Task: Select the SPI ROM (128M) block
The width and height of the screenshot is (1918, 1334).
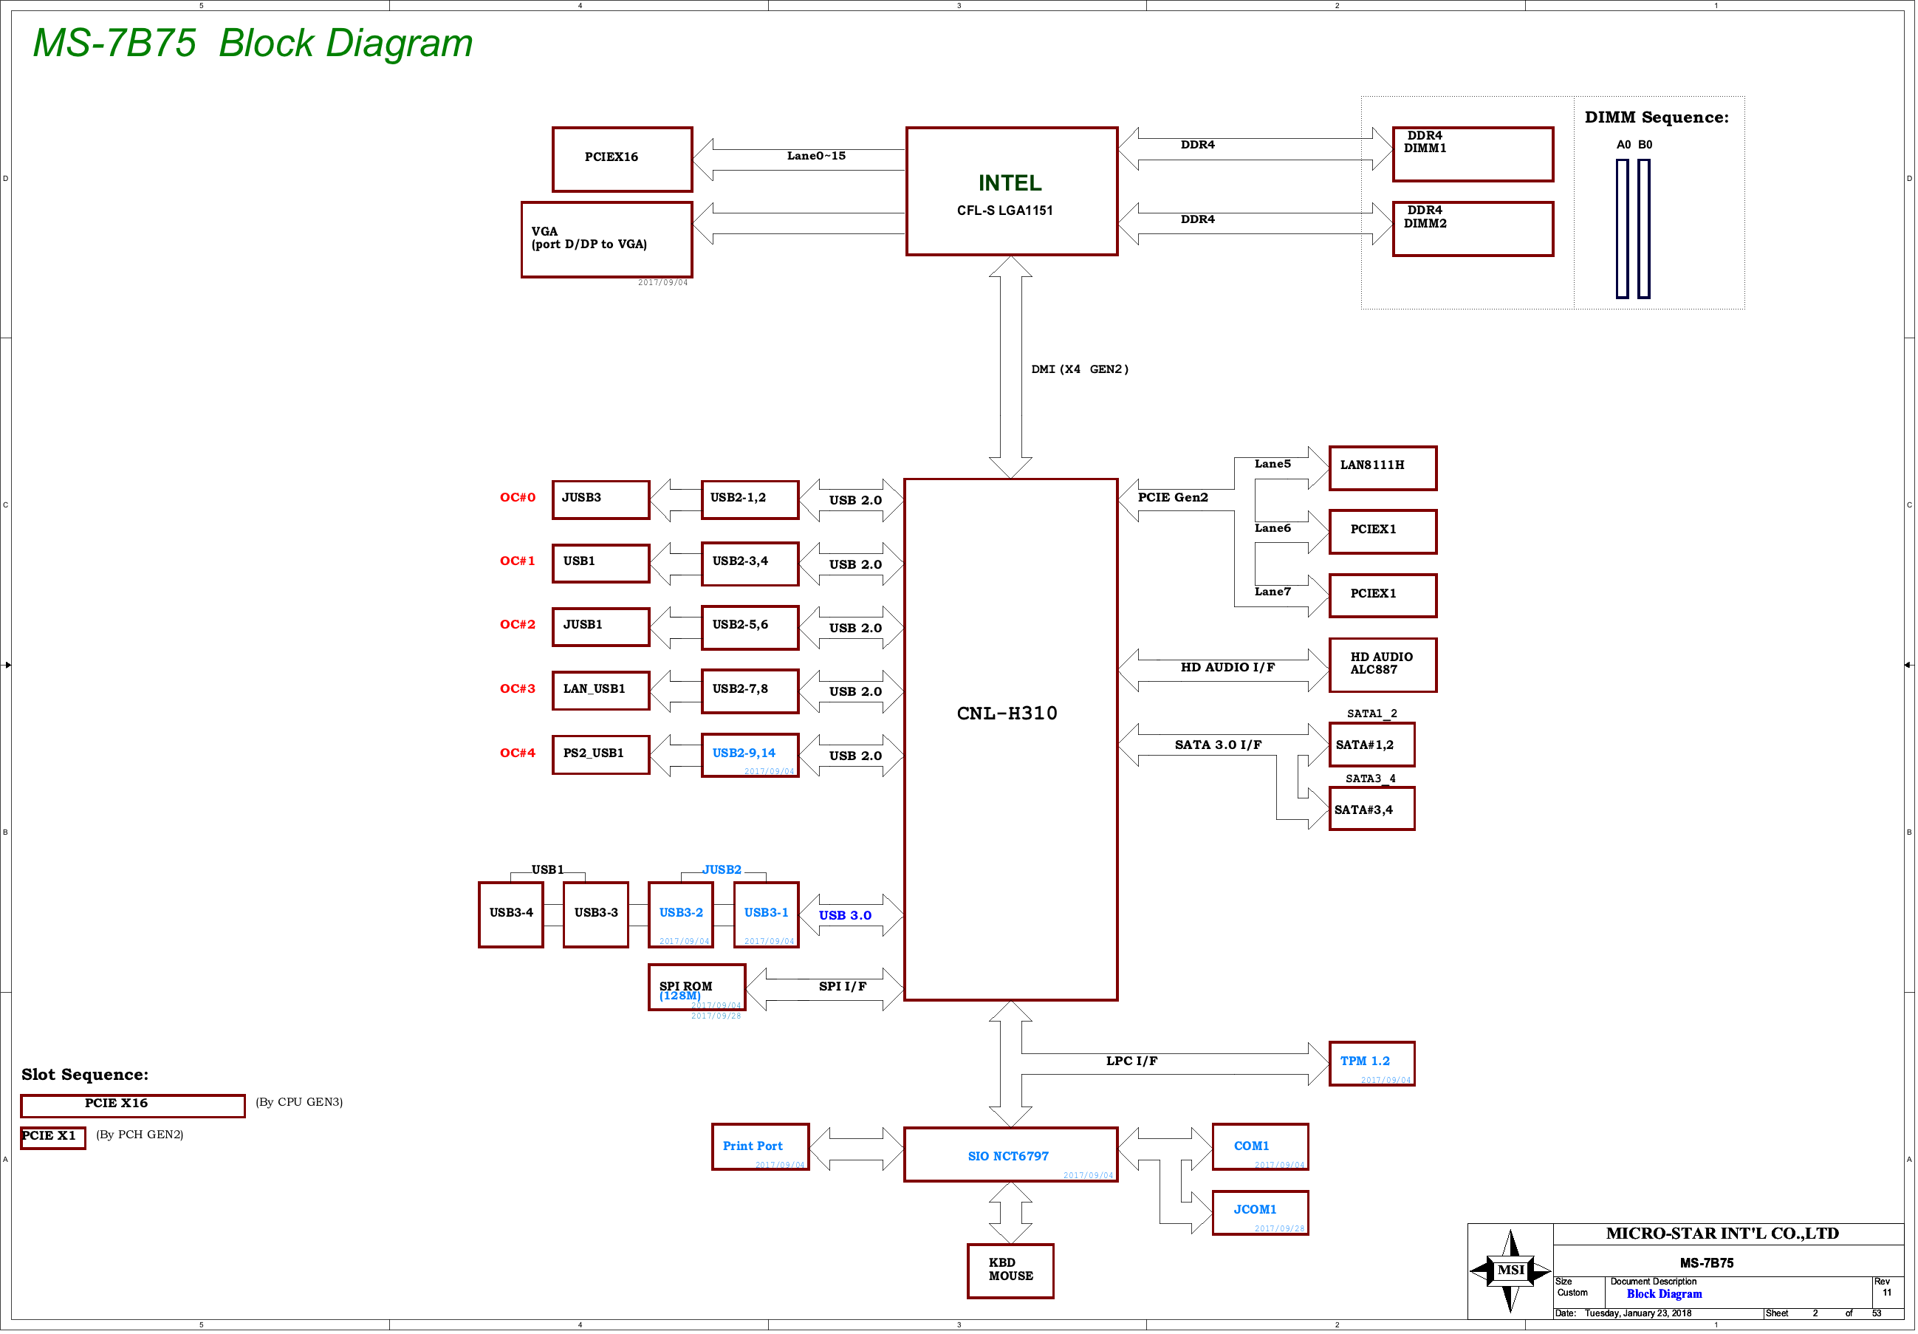Action: point(696,988)
